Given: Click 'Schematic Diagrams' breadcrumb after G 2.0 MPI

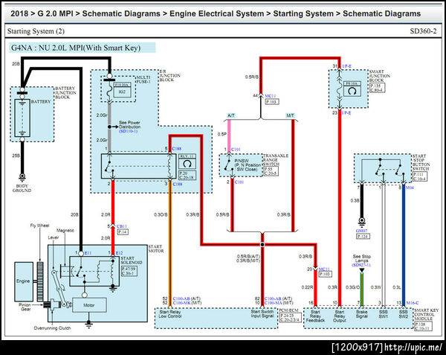Looking at the screenshot, I should [121, 13].
